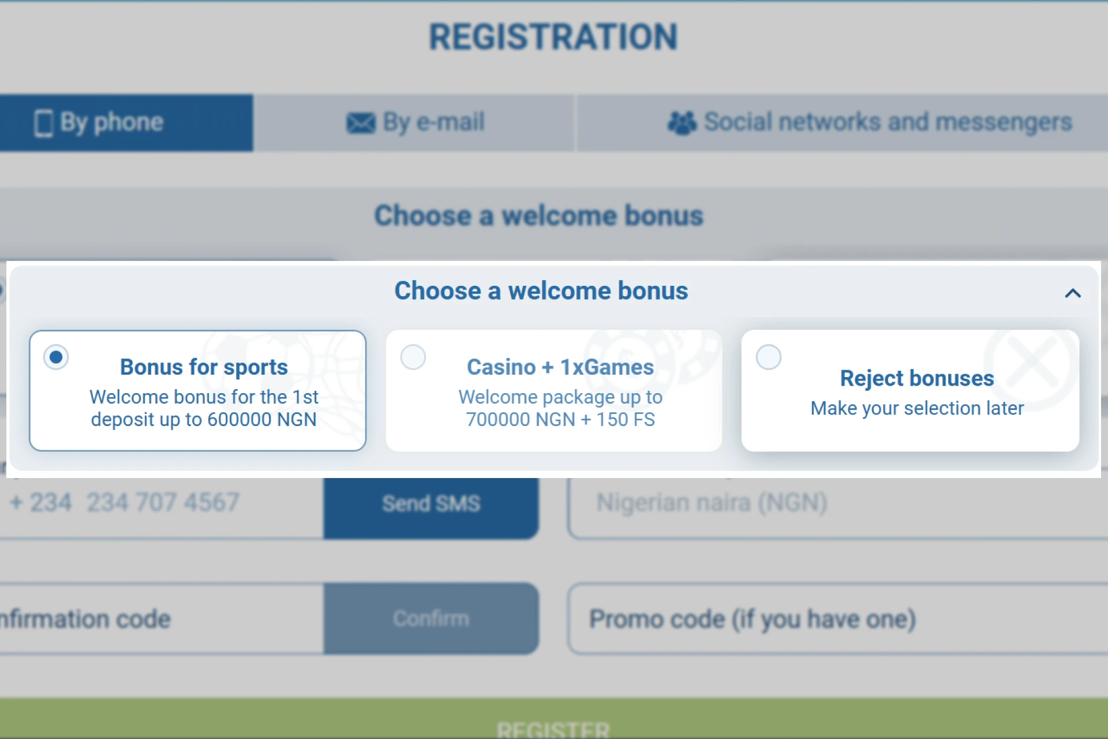The image size is (1108, 739).
Task: Click the phone icon on By phone tab
Action: pyautogui.click(x=43, y=122)
